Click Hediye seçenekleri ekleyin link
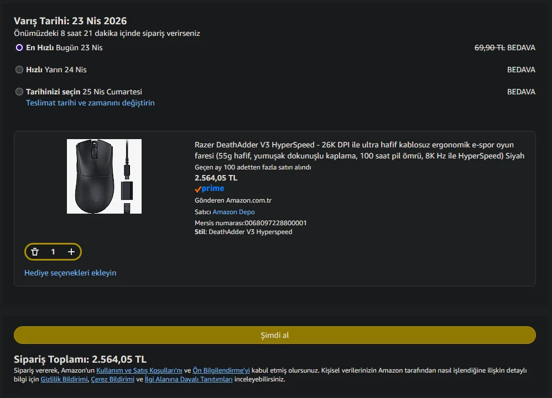Image resolution: width=552 pixels, height=398 pixels. click(x=70, y=273)
